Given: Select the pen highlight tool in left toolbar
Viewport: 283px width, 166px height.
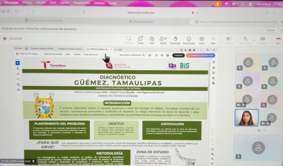Looking at the screenshot, I should click(x=18, y=74).
